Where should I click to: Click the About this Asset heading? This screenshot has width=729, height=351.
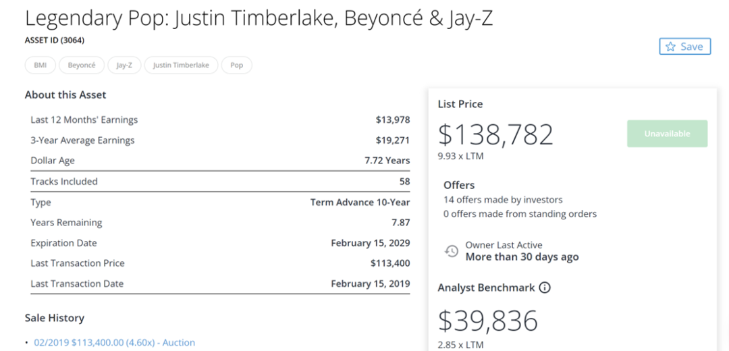65,95
